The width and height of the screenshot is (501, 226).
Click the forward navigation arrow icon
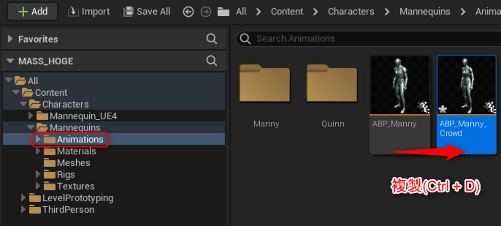click(x=206, y=12)
